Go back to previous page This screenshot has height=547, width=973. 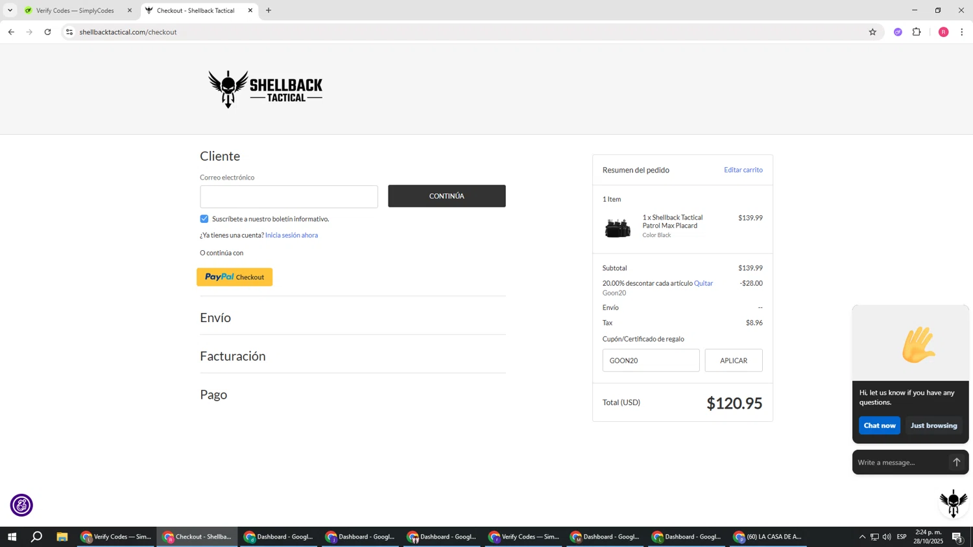pyautogui.click(x=11, y=32)
